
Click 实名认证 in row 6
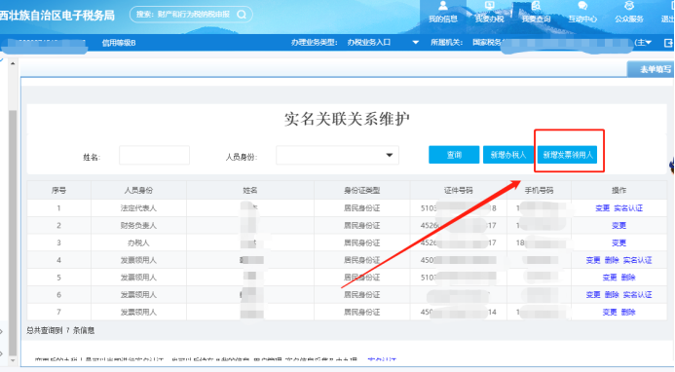638,294
